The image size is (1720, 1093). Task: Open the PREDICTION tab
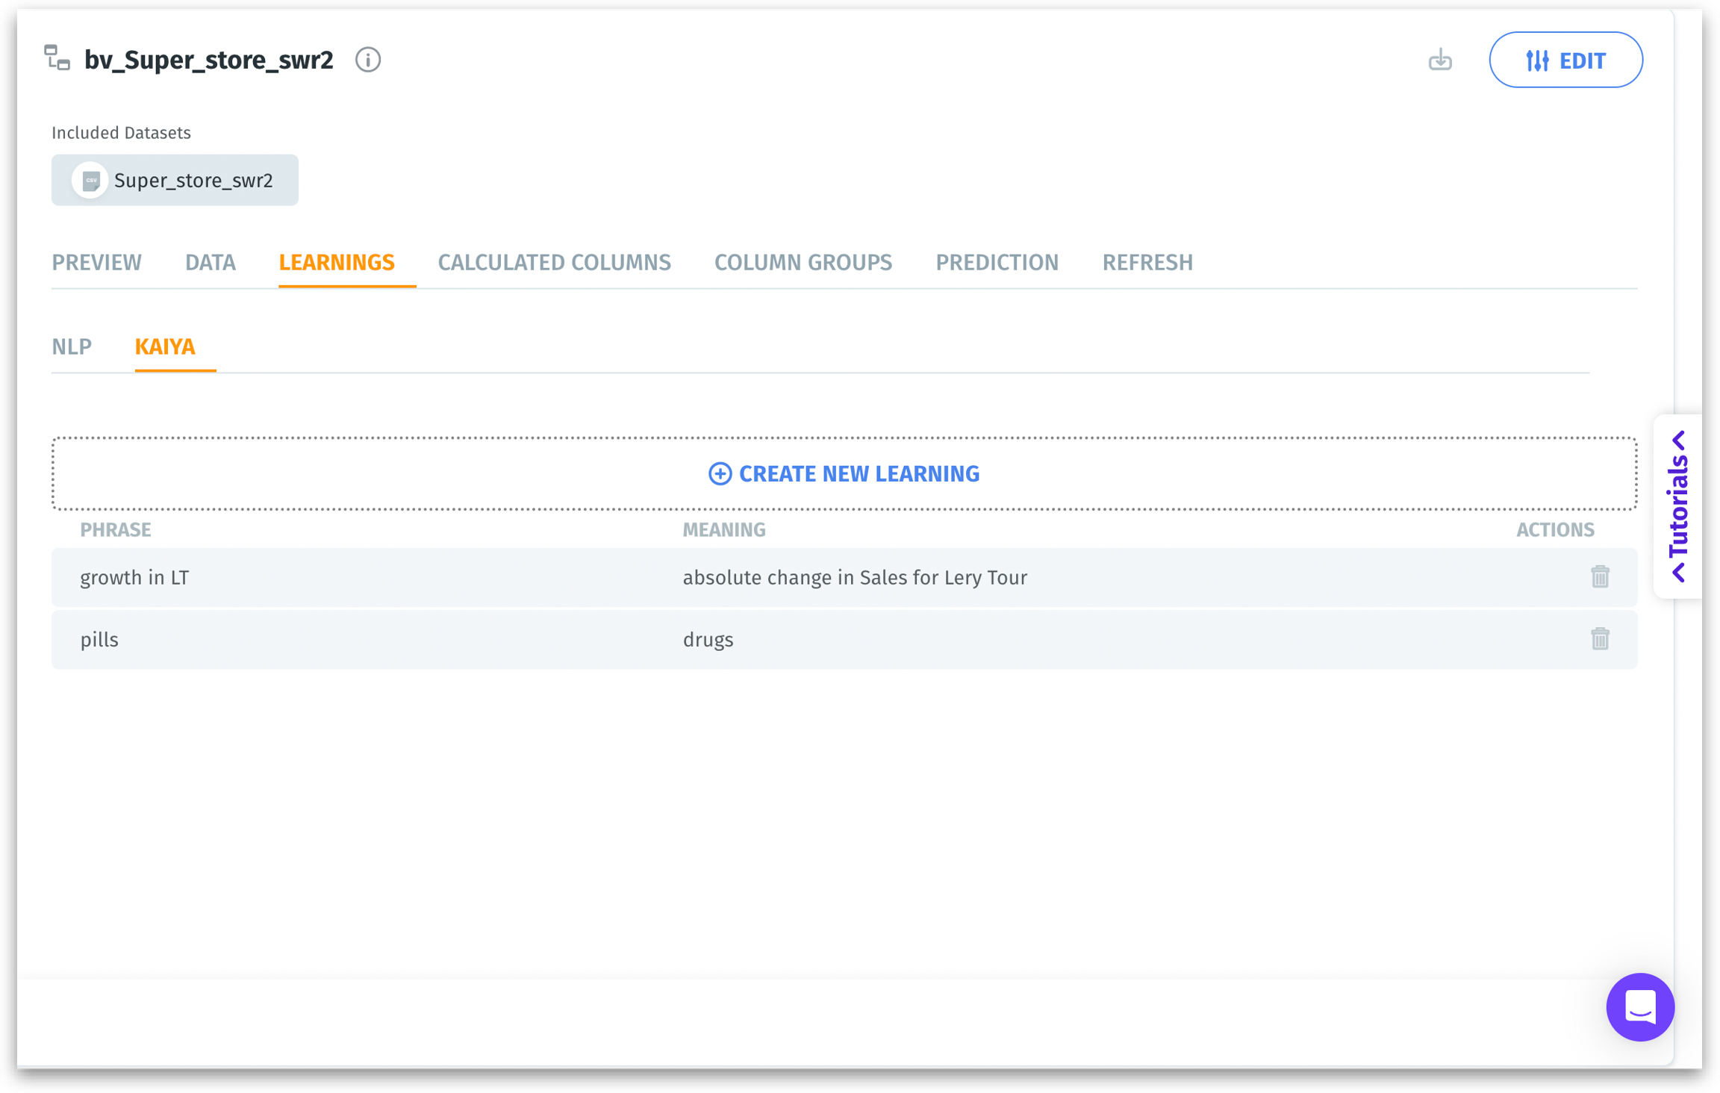[x=997, y=263]
